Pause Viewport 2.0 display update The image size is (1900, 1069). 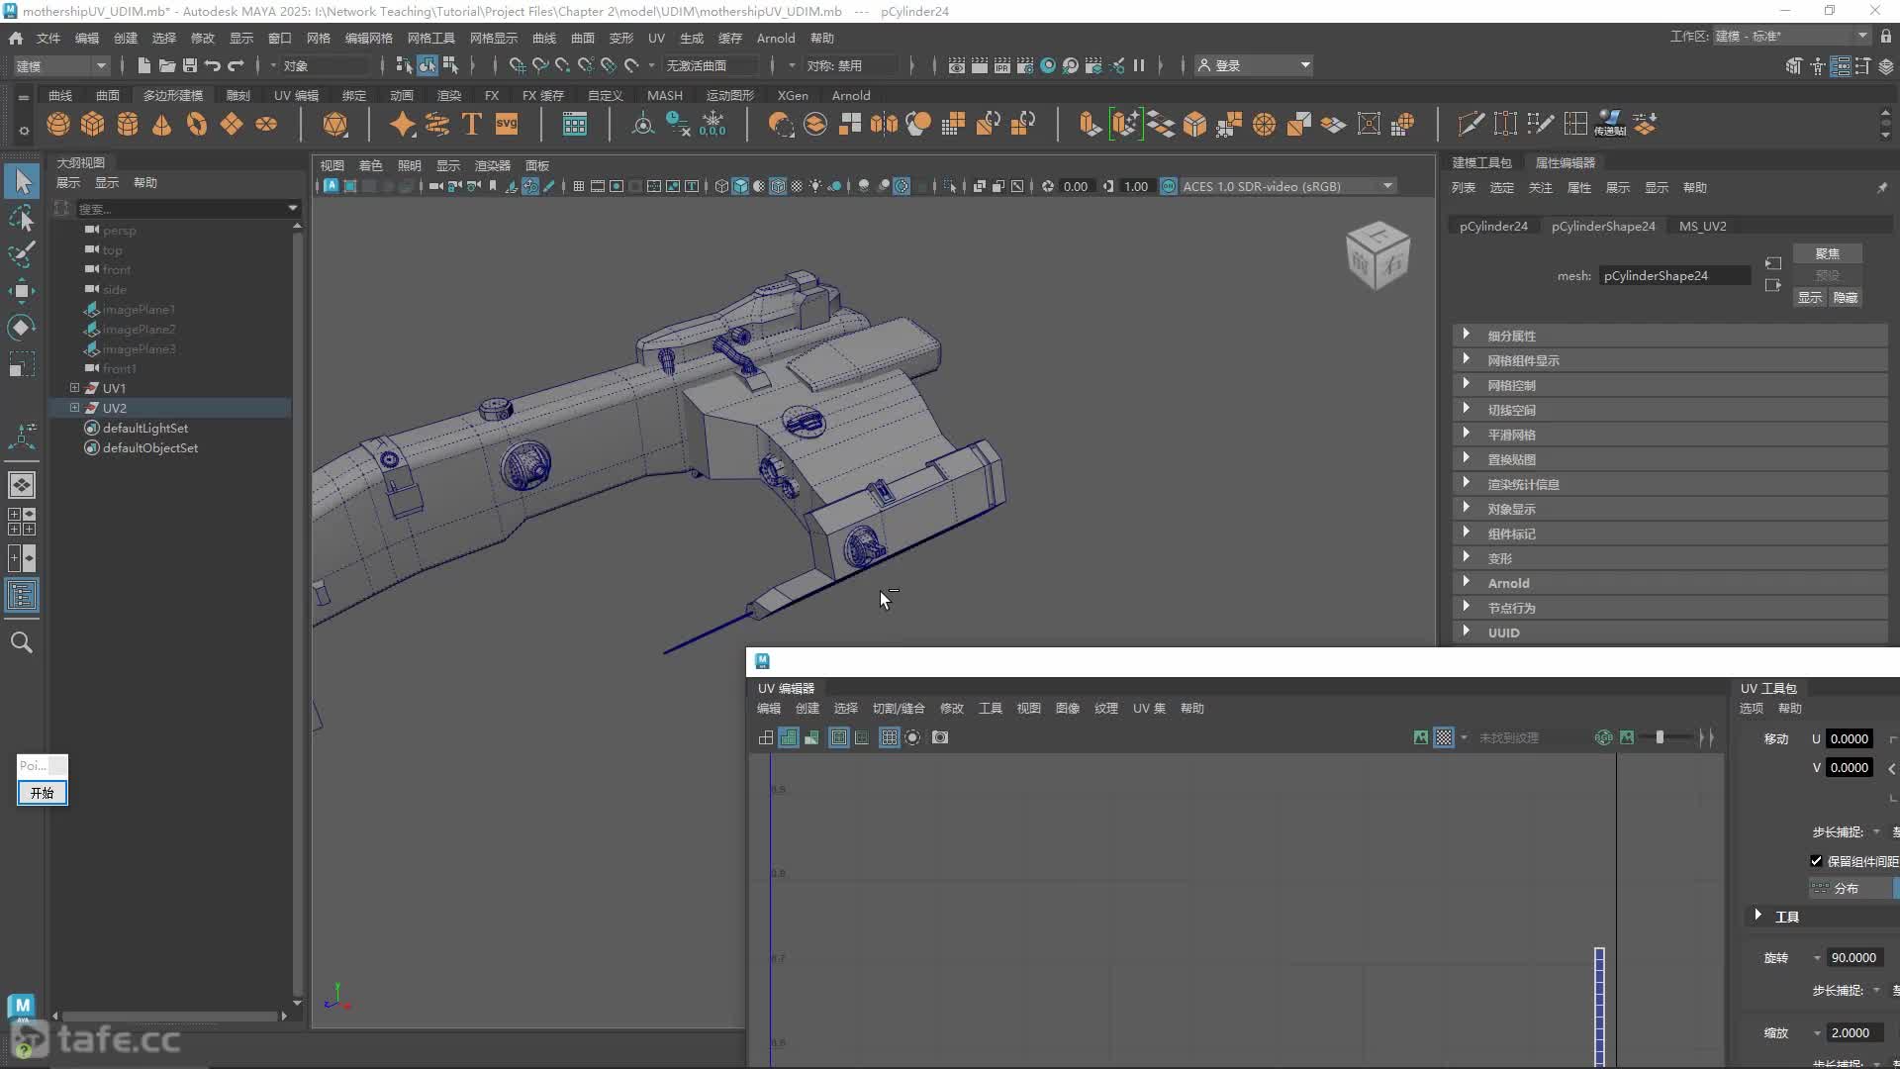(1139, 65)
